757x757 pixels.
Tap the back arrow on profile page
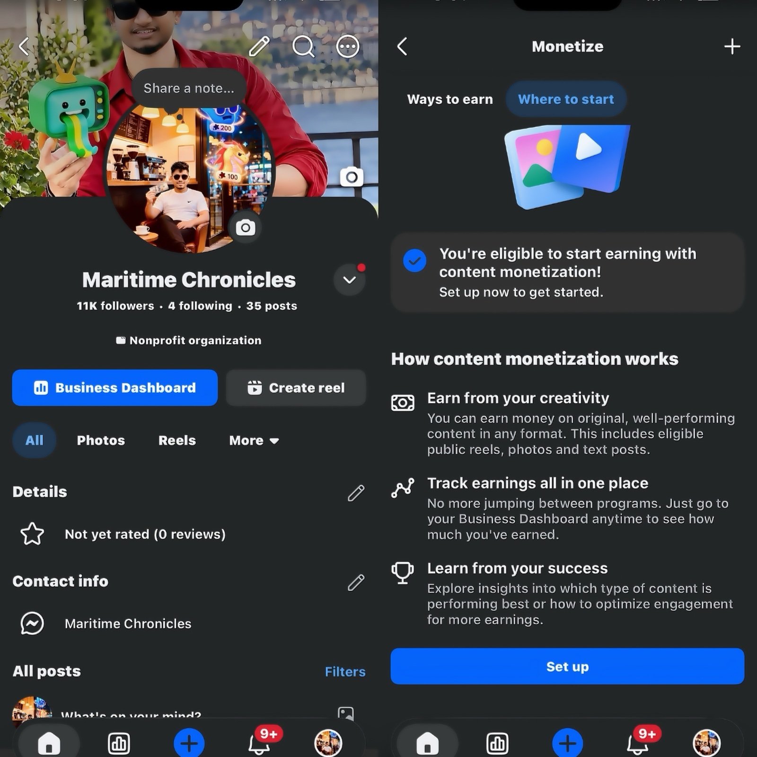(x=24, y=46)
